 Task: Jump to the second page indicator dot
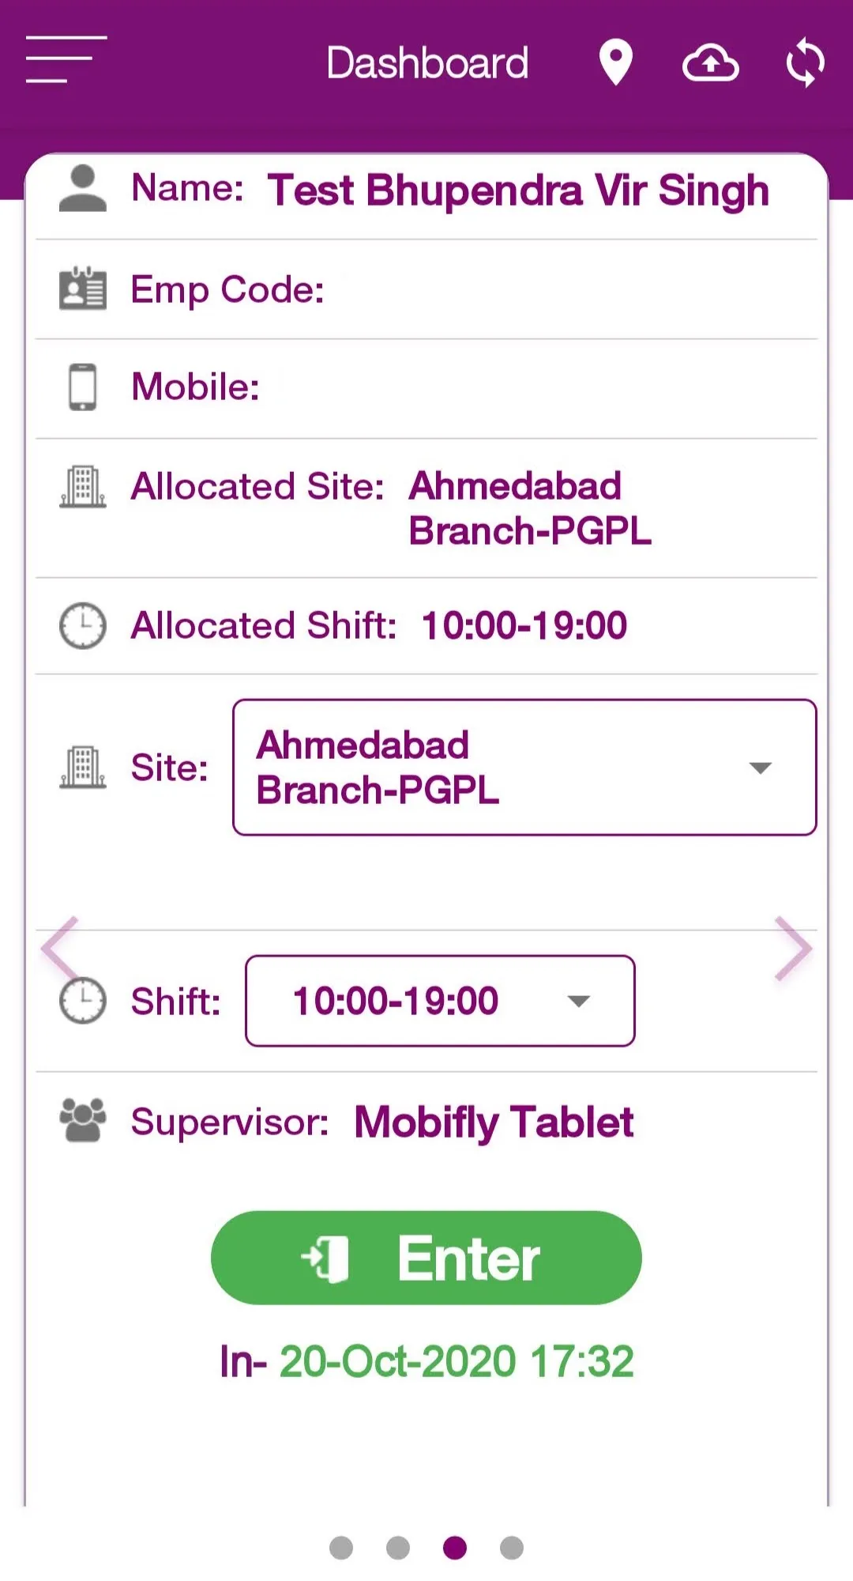(398, 1547)
